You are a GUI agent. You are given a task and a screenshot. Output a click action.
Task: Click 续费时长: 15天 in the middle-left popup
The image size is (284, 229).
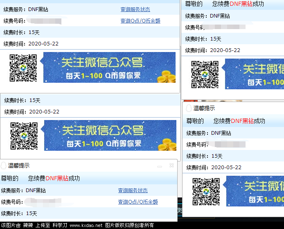(x=22, y=100)
